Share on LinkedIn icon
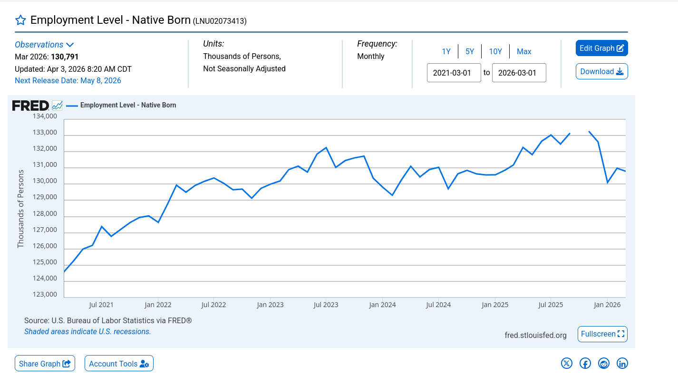This screenshot has height=376, width=678. click(622, 364)
